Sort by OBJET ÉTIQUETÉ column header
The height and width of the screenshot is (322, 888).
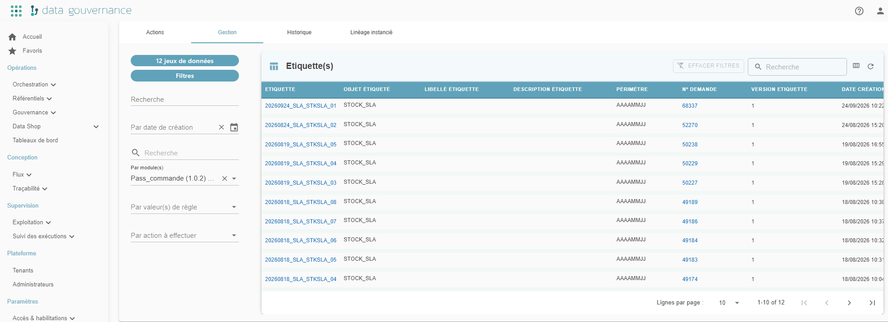tap(366, 89)
